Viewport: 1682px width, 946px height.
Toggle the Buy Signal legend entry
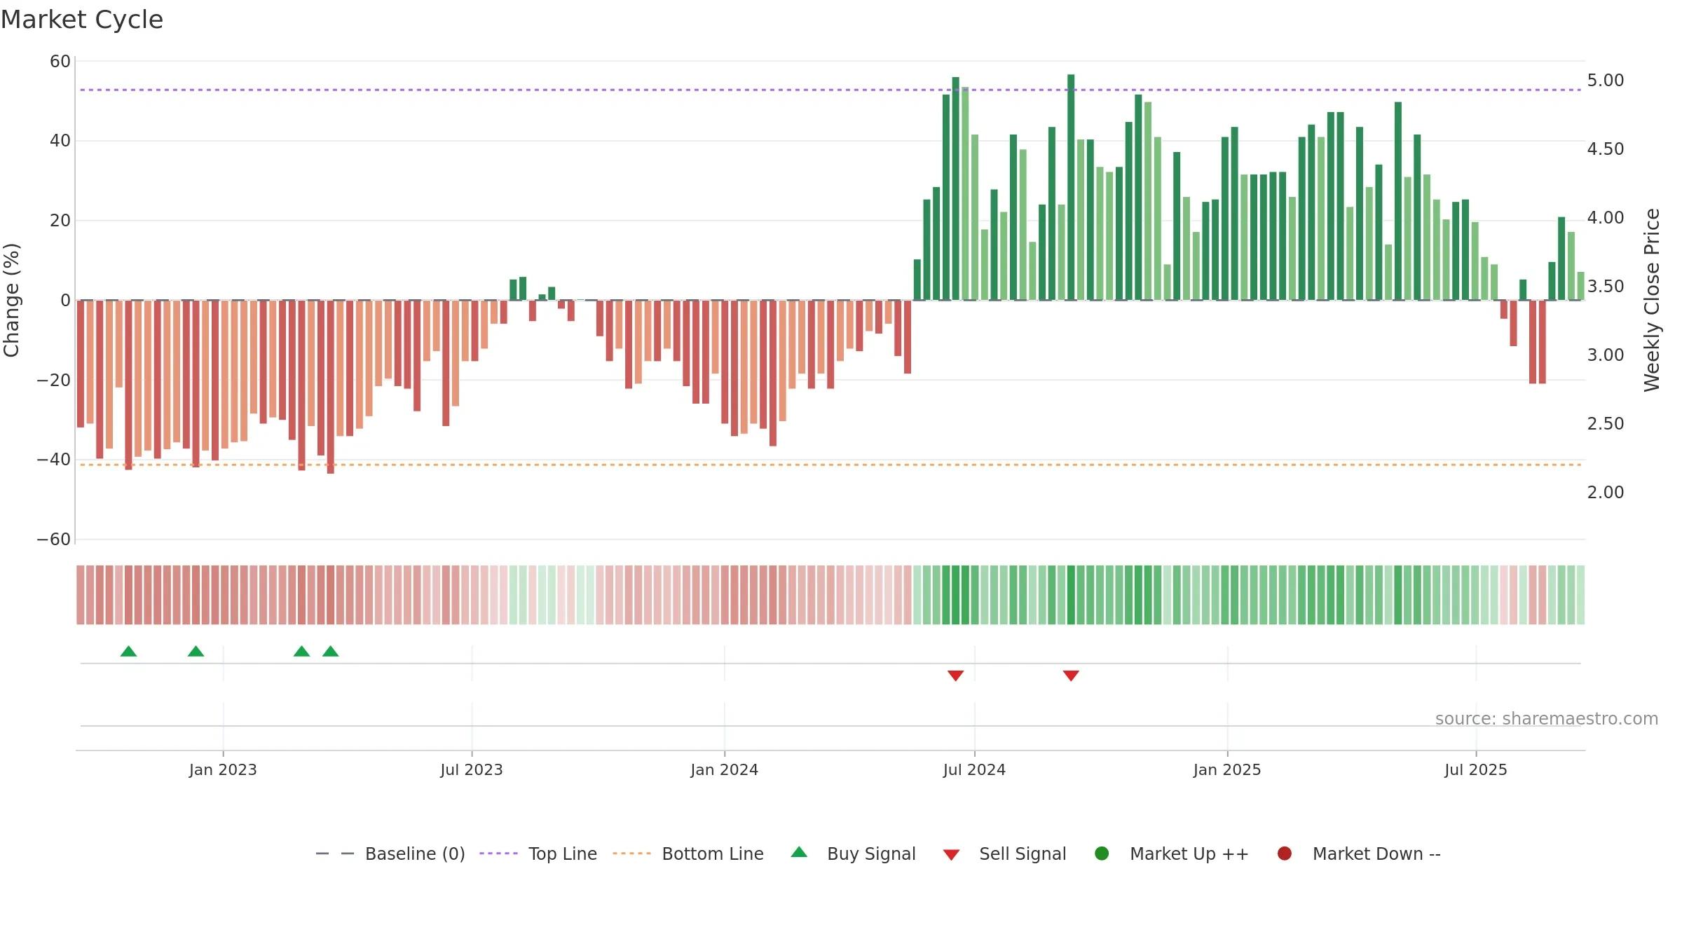[853, 854]
